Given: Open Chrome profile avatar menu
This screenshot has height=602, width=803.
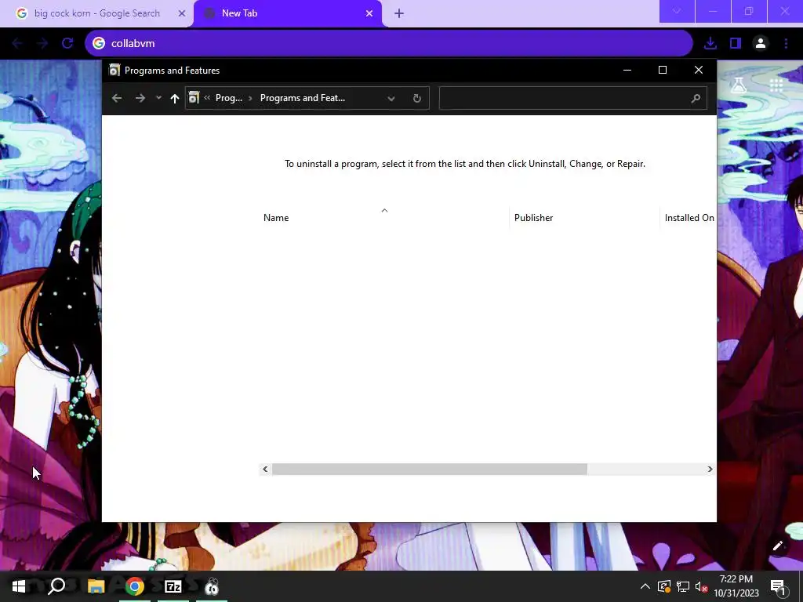Looking at the screenshot, I should click(761, 44).
